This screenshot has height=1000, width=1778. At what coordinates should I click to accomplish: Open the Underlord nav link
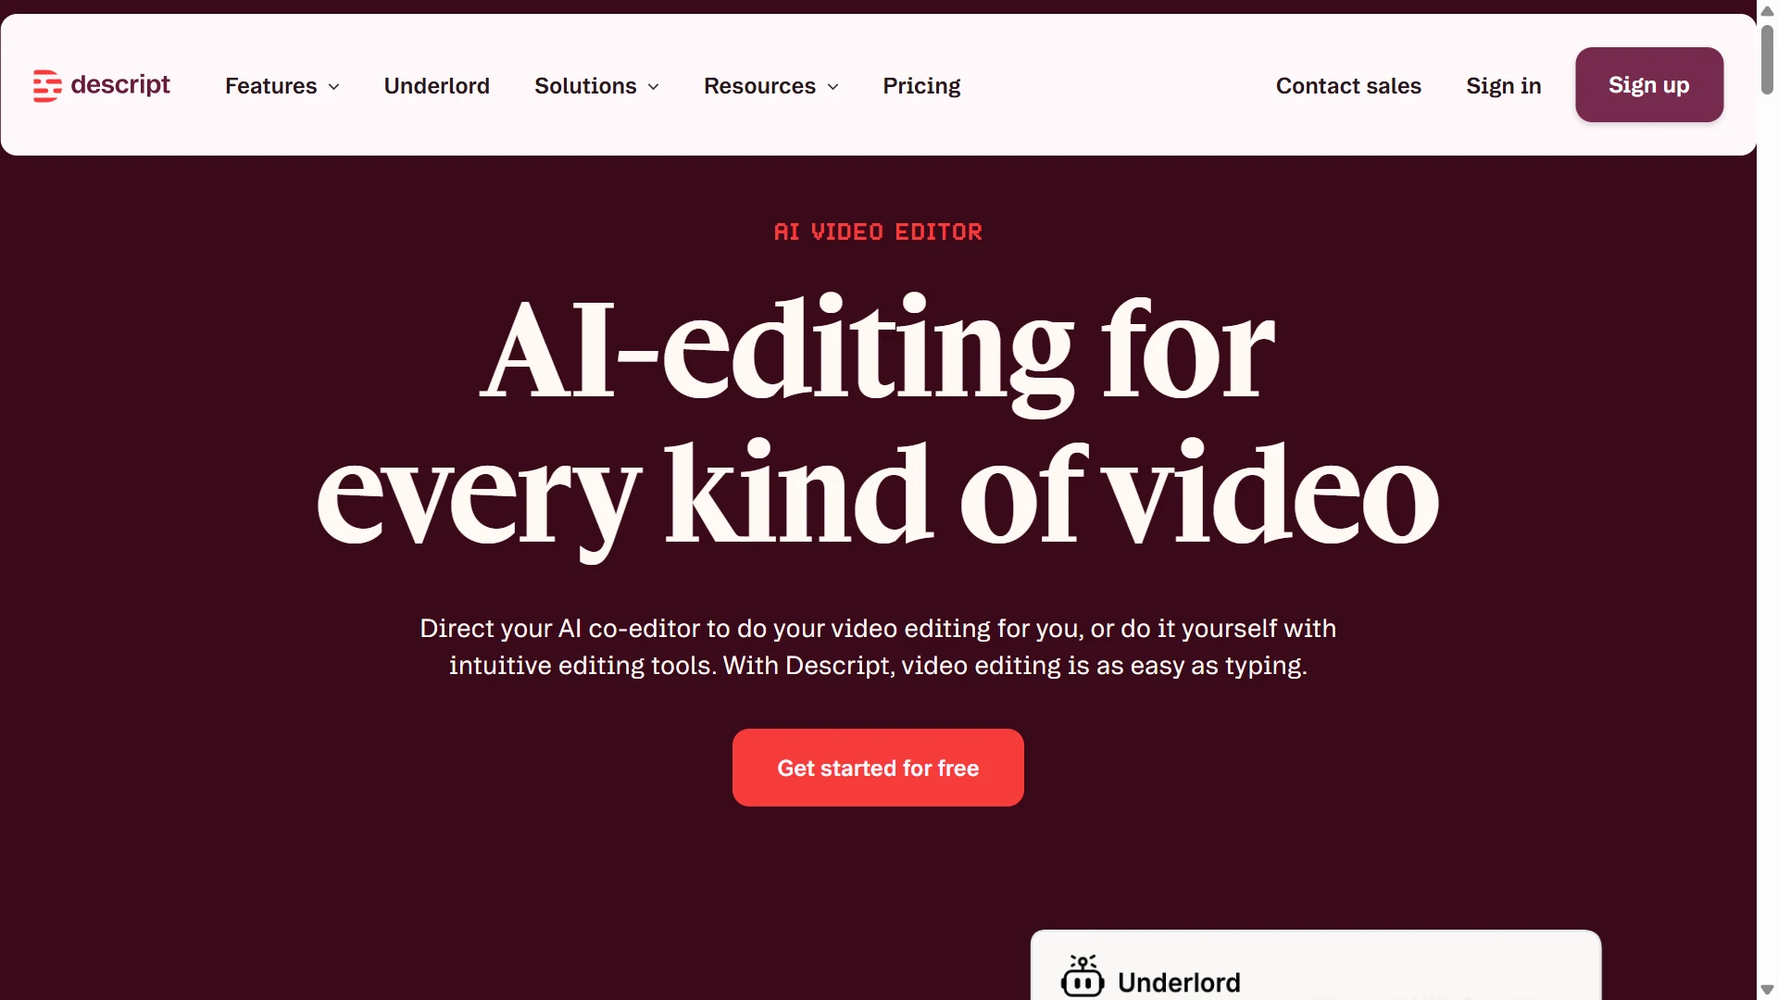tap(437, 86)
